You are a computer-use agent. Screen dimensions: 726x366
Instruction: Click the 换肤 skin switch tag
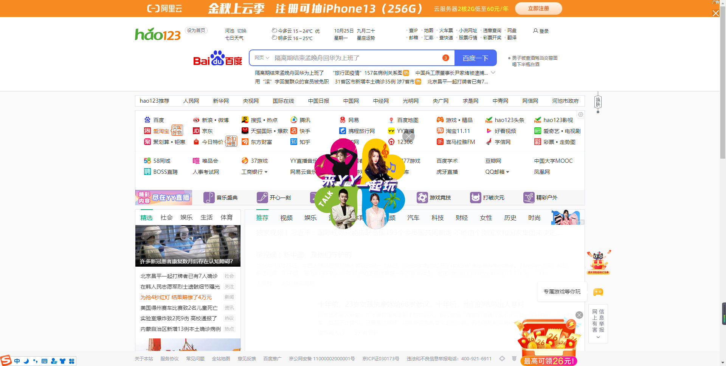598,102
